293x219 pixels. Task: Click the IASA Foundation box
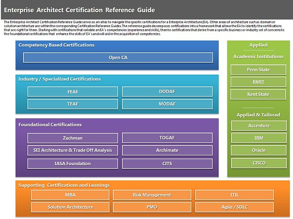point(73,164)
